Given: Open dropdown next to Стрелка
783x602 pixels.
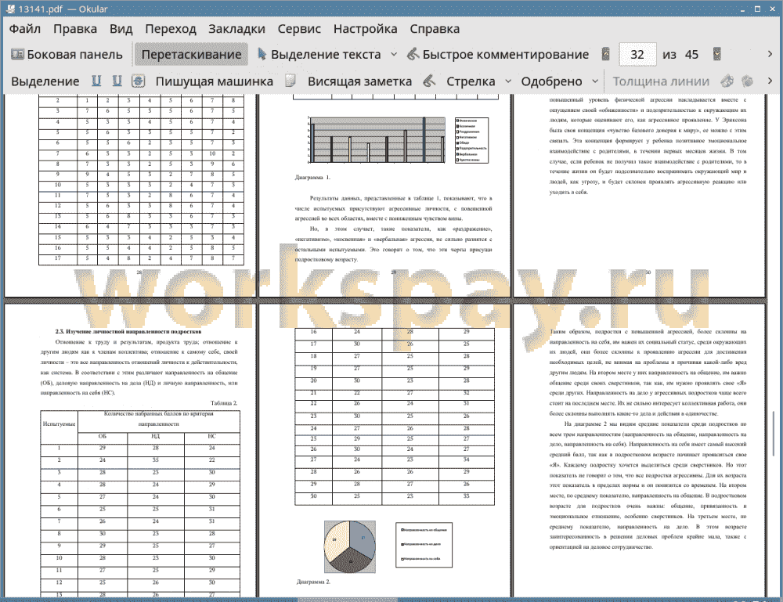Looking at the screenshot, I should [508, 81].
